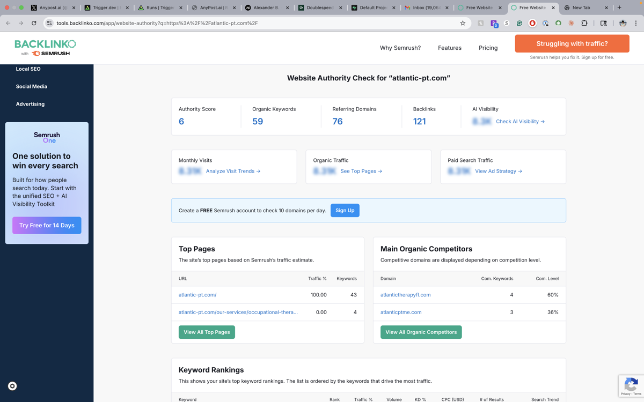
Task: Click the reCAPTCHA badge
Action: click(x=631, y=385)
